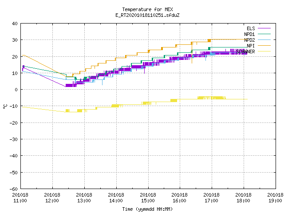Viewport: 284px width, 213px height.
Task: Click the x-axis tick label 14:00
Action: point(116,201)
